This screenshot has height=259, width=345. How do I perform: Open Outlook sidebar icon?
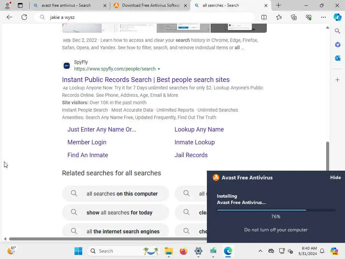(x=338, y=58)
